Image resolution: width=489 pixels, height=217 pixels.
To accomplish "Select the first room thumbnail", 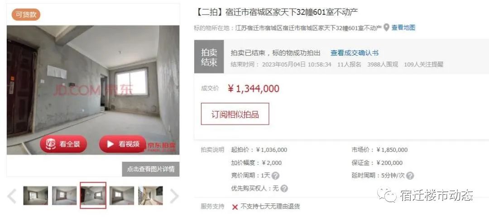I will pyautogui.click(x=36, y=196).
